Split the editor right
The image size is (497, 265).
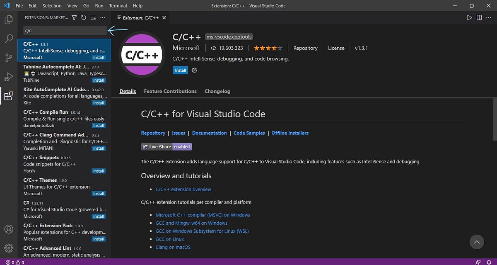tap(479, 17)
